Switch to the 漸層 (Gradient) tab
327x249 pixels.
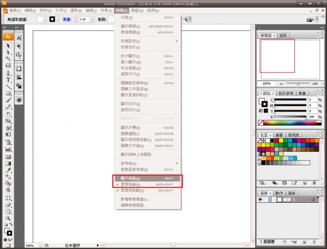point(279,135)
